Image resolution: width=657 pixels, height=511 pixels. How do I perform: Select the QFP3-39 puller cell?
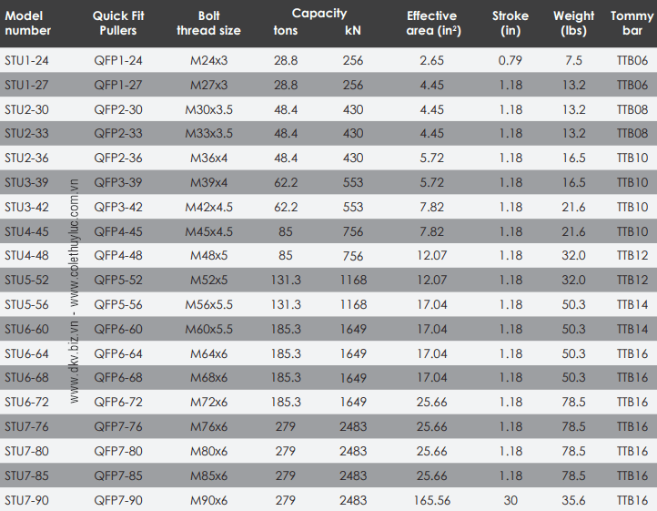point(118,182)
